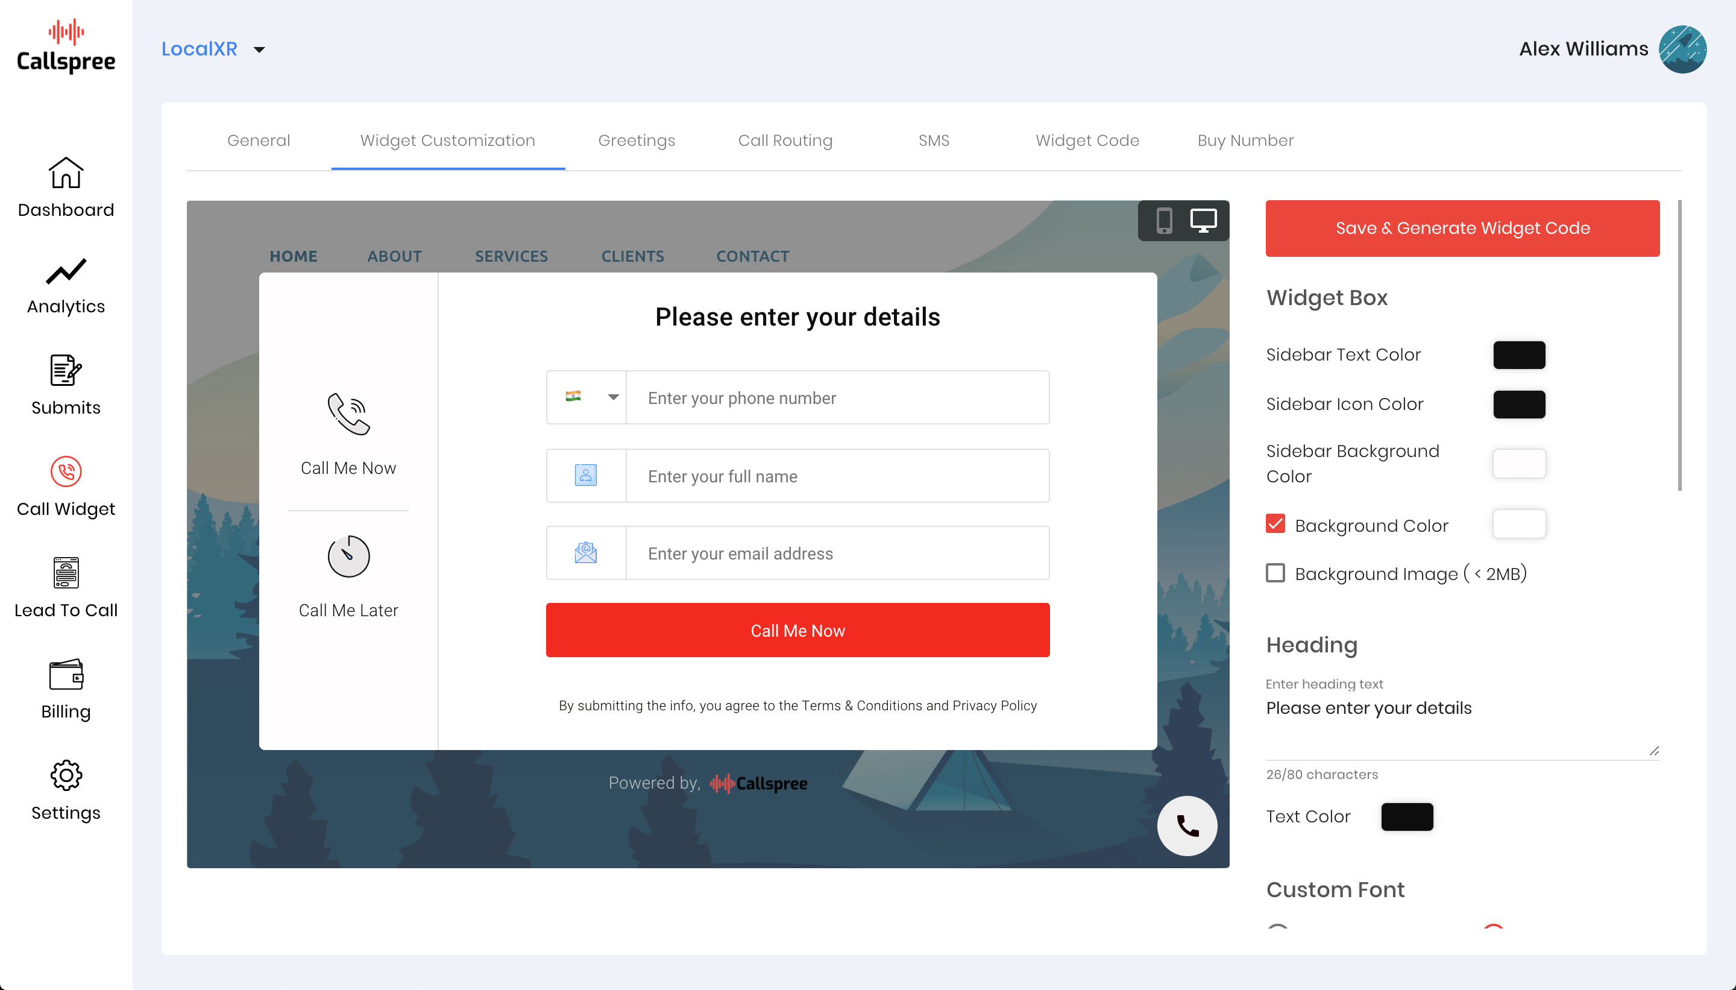The height and width of the screenshot is (990, 1736).
Task: Go to the Call Routing tab
Action: pyautogui.click(x=785, y=140)
